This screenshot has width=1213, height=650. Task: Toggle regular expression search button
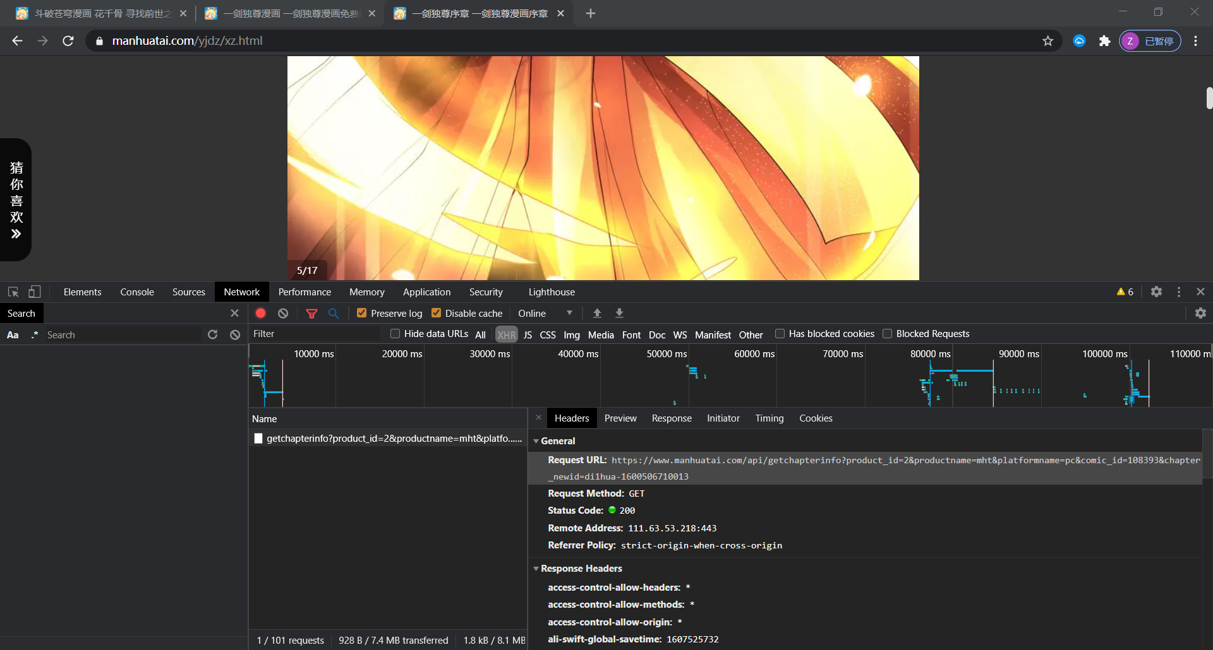point(34,334)
